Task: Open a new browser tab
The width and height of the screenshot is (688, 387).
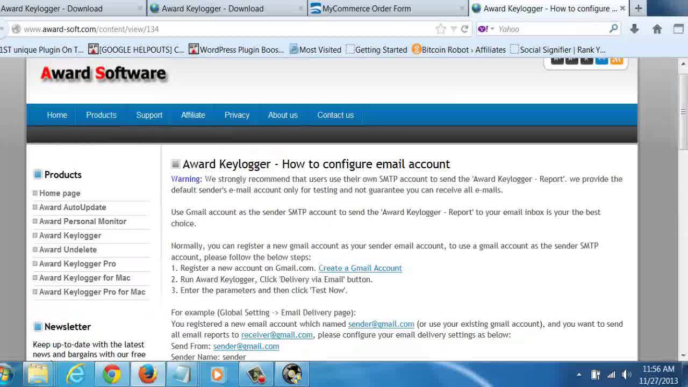Action: 638,8
